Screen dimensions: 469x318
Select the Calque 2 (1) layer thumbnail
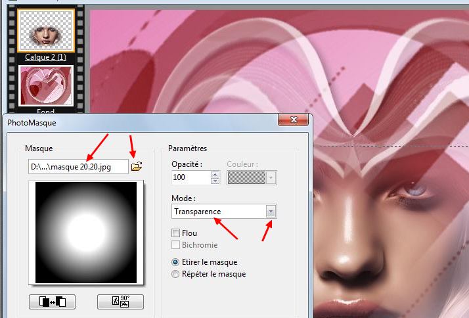click(46, 30)
